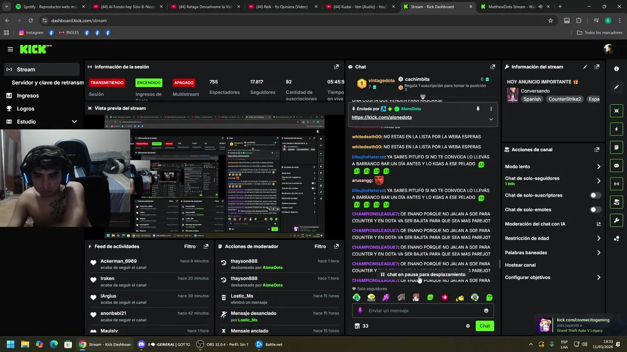Collapse the chat leaderboard arrow
The height and width of the screenshot is (352, 627).
point(423,97)
